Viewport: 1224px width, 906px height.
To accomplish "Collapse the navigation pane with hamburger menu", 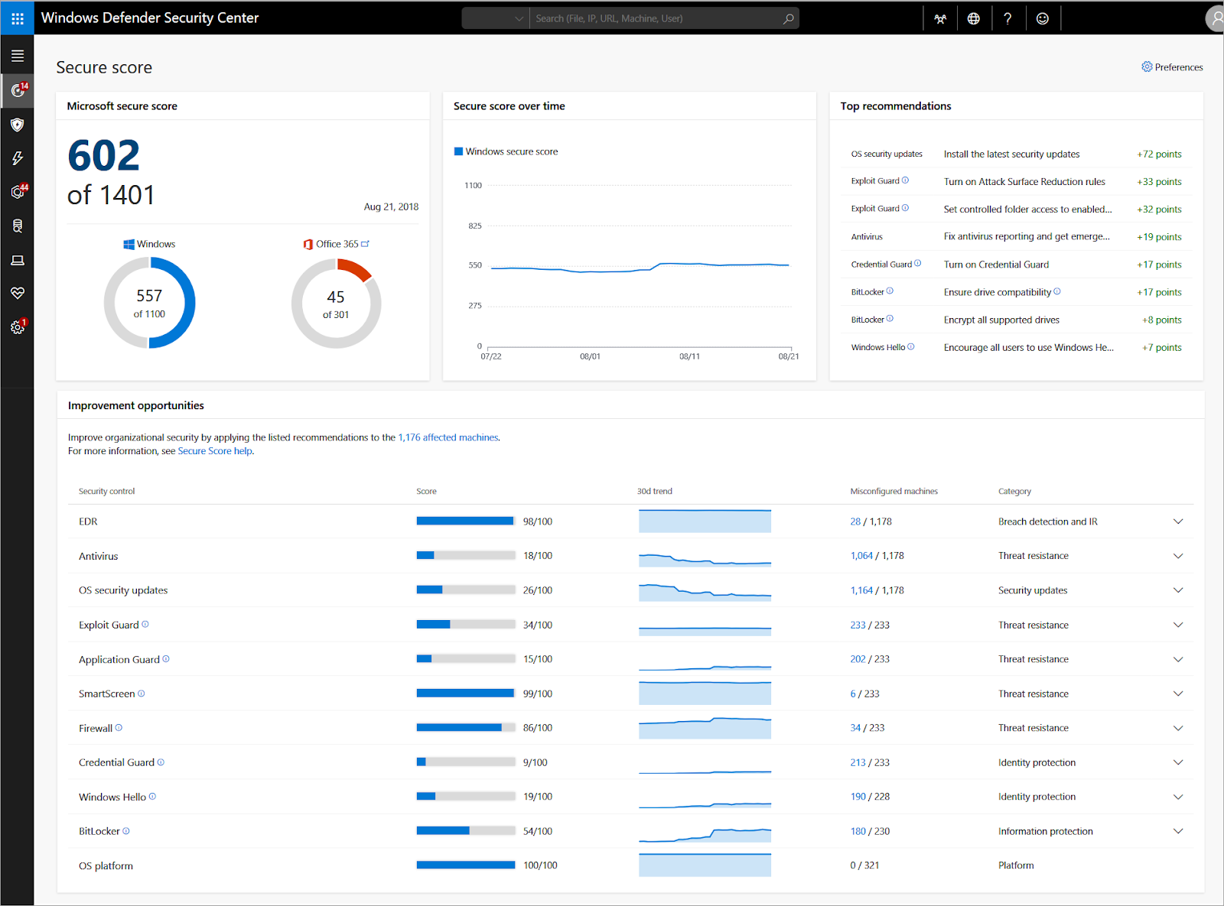I will [x=17, y=54].
